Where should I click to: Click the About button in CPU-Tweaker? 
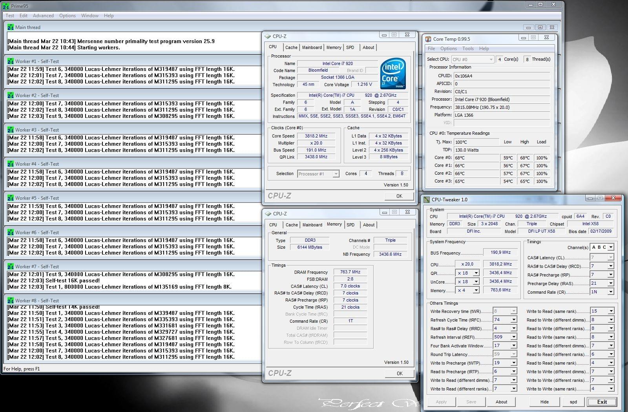point(501,402)
